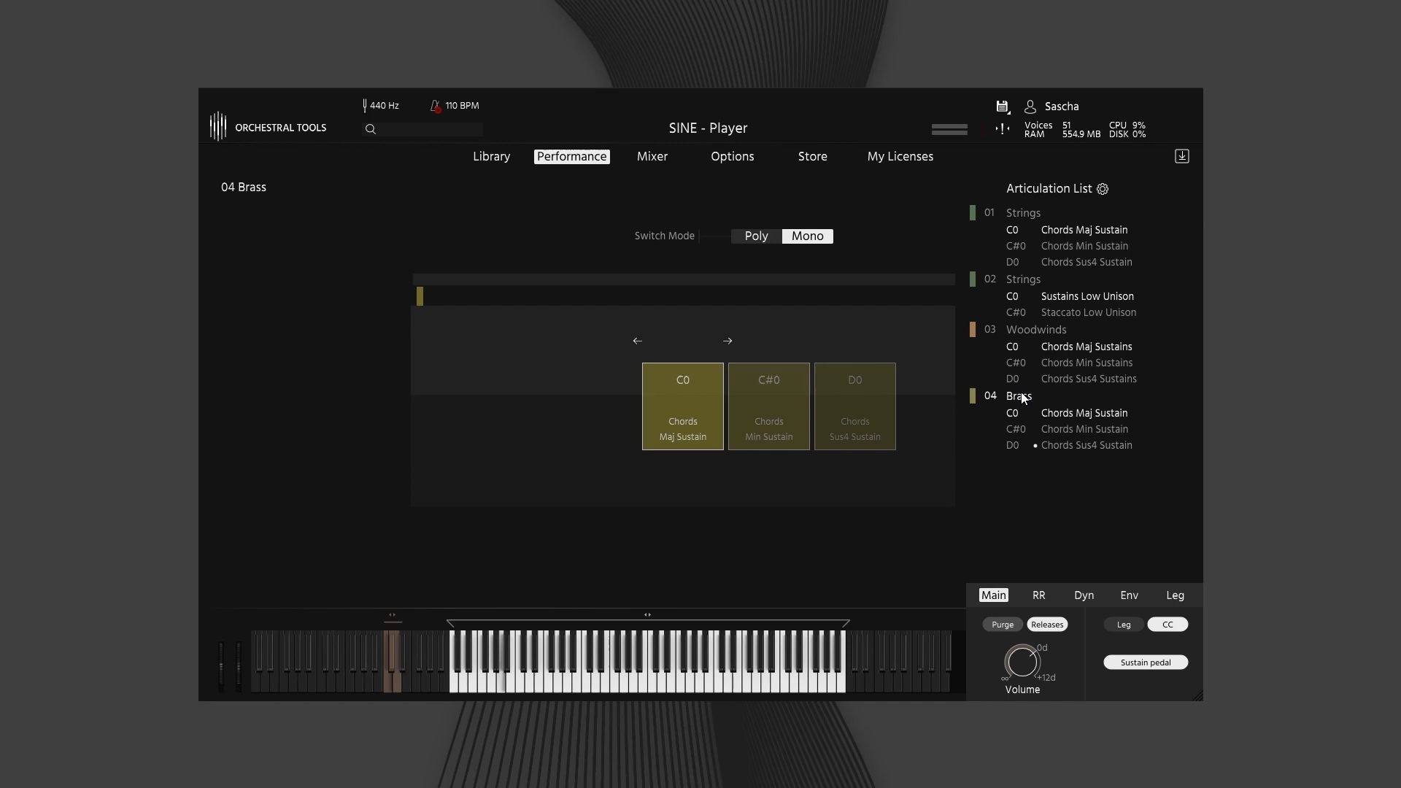Click the save snapshot icon in the header

coord(1002,107)
